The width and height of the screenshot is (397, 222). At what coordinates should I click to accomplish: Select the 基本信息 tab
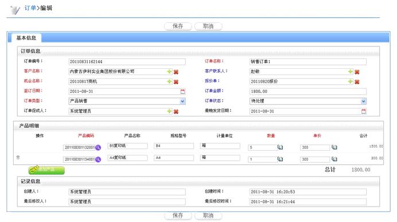[x=26, y=38]
